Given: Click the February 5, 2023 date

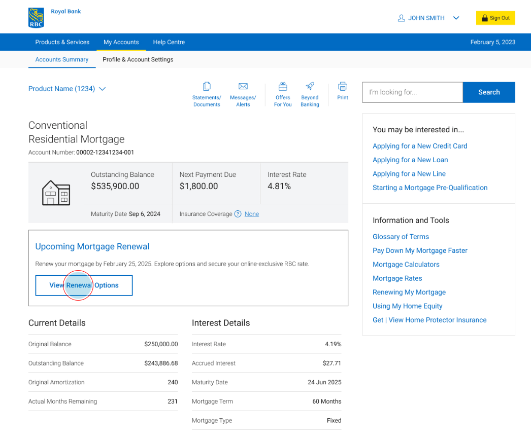Looking at the screenshot, I should click(x=493, y=42).
